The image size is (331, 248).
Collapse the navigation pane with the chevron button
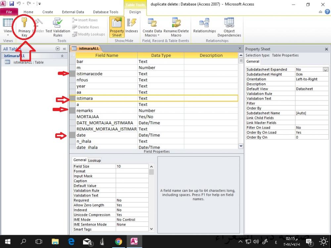64,49
